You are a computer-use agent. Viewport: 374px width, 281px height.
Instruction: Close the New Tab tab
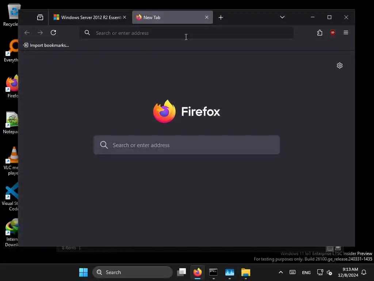pyautogui.click(x=207, y=17)
